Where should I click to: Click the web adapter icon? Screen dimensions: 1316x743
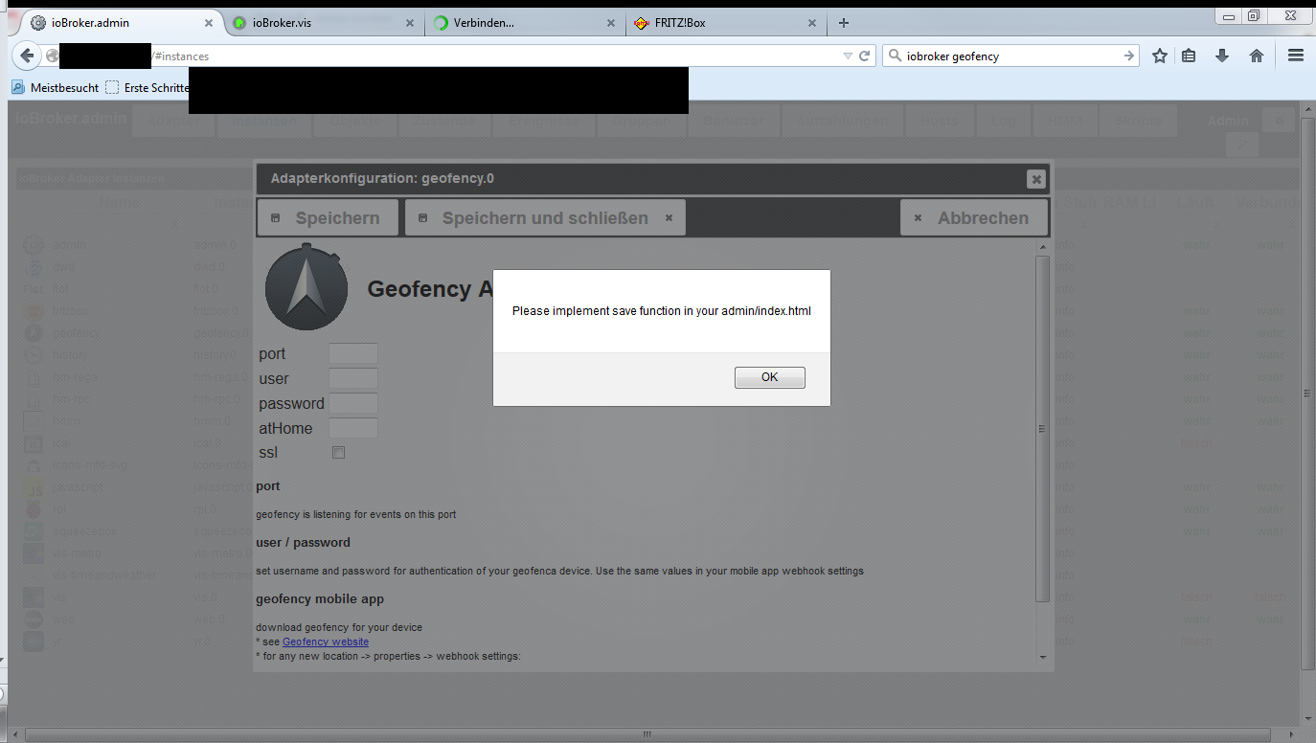(34, 619)
